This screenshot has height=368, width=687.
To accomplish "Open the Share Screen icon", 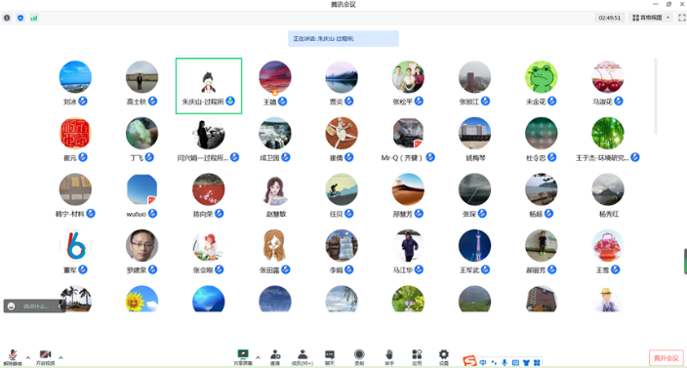I will pyautogui.click(x=243, y=356).
